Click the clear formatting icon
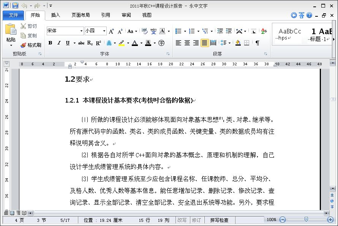338x226 pixels. [144, 31]
